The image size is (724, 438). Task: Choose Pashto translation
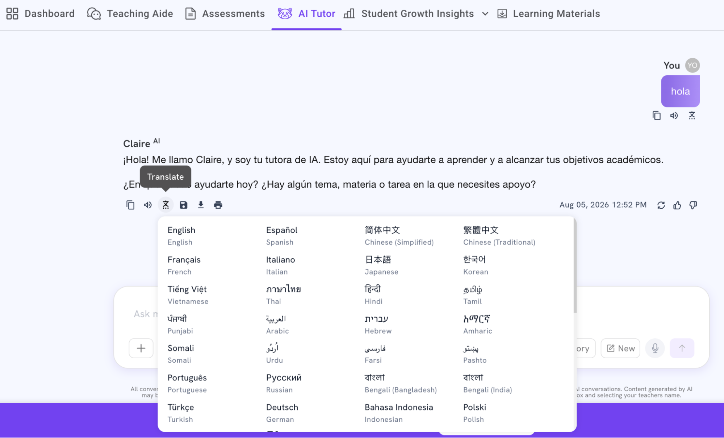coord(475,354)
